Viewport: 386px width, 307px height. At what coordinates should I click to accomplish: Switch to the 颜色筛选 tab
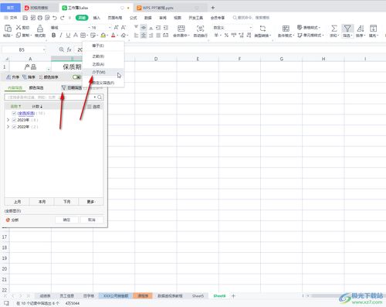point(36,88)
